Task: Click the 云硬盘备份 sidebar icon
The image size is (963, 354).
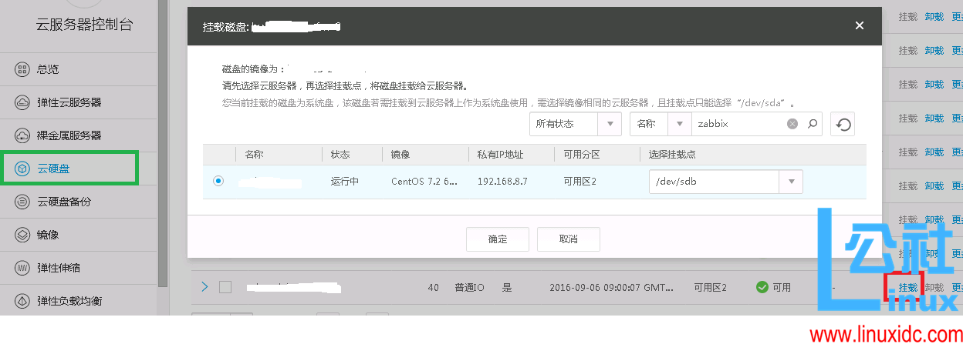Action: click(22, 202)
